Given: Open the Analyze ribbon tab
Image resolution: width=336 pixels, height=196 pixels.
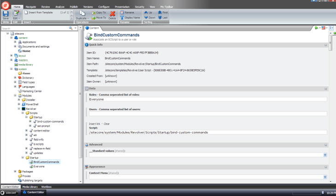Looking at the screenshot, I should (x=60, y=7).
